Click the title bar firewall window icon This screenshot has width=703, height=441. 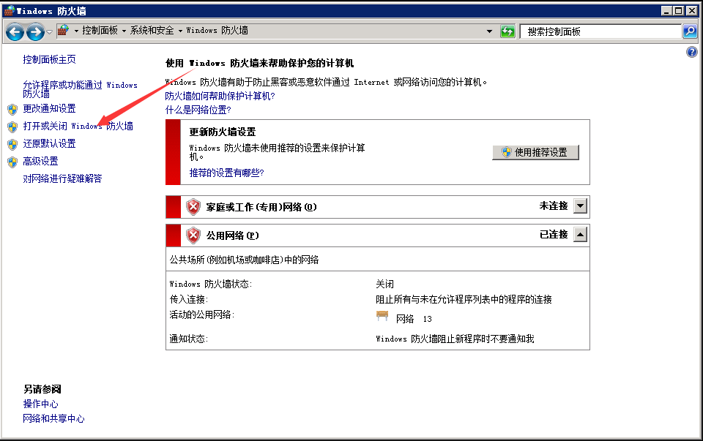9,11
